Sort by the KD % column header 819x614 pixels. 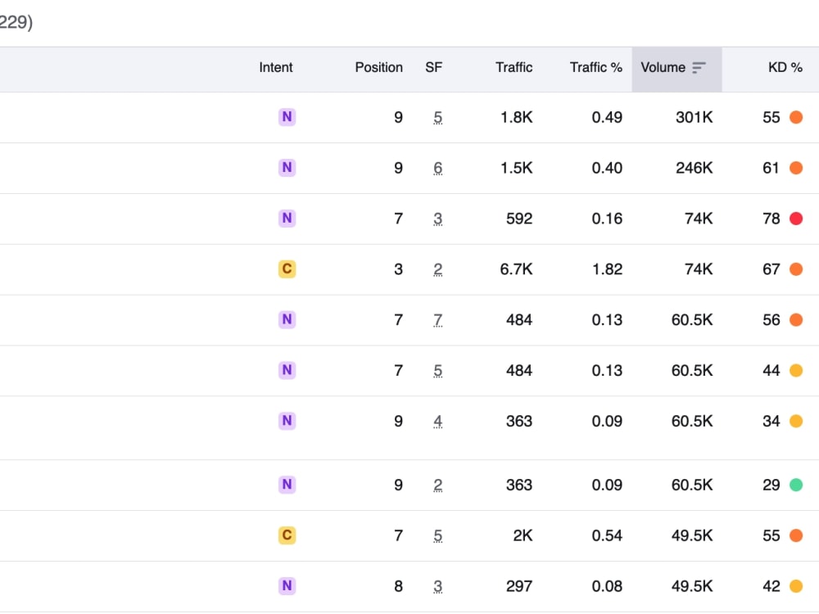[x=785, y=67]
